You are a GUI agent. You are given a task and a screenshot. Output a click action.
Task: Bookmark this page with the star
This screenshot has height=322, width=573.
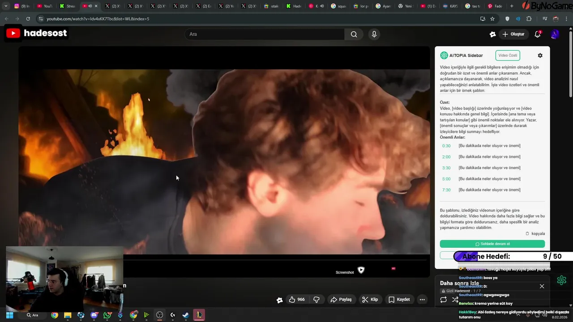point(492,19)
